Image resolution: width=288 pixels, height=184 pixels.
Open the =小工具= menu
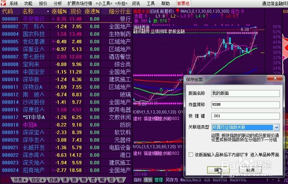(x=104, y=3)
